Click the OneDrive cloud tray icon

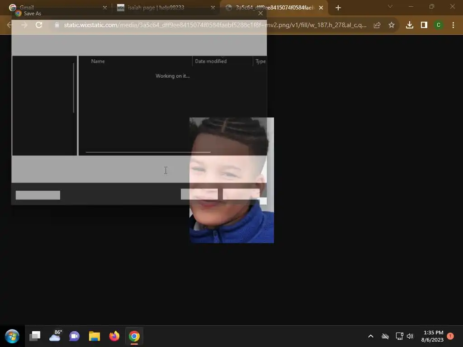[x=385, y=336]
